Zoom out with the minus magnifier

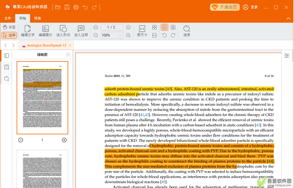coord(96,35)
